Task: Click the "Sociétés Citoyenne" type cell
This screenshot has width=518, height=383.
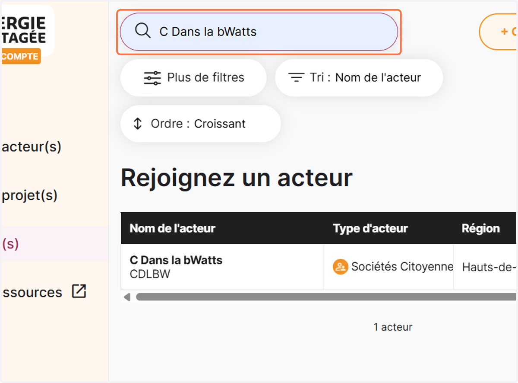Action: click(x=388, y=267)
